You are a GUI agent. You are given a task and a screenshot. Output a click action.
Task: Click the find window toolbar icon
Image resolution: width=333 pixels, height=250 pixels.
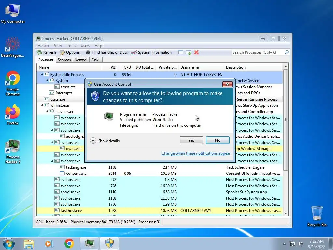pos(180,52)
